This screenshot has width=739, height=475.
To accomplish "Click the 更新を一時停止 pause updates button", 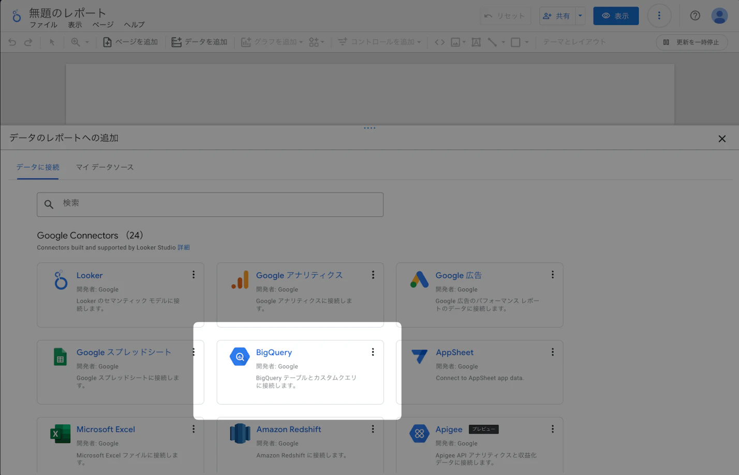I will coord(691,42).
